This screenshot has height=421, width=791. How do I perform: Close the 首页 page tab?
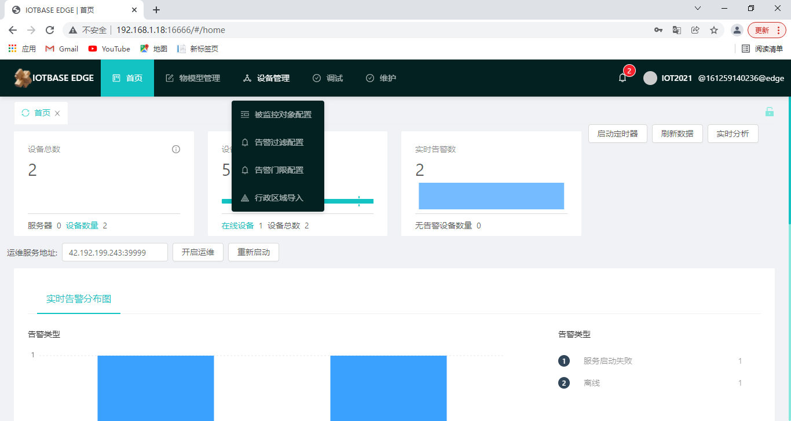coord(57,113)
